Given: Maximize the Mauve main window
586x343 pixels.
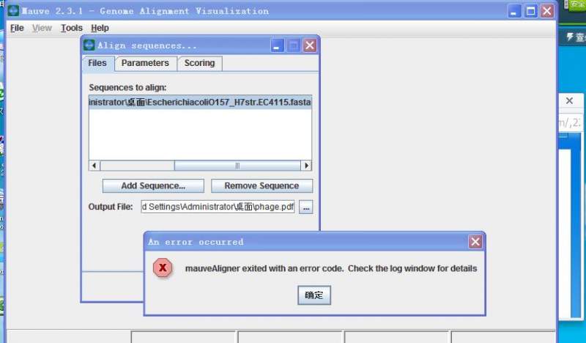Looking at the screenshot, I should pyautogui.click(x=530, y=11).
